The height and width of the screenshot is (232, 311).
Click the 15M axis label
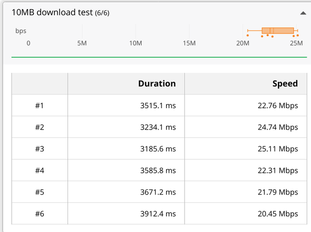[x=189, y=43]
